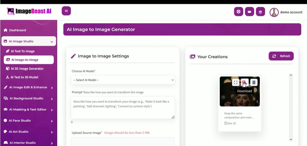The height and width of the screenshot is (146, 307).
Task: Click the demo account avatar
Action: tap(274, 12)
